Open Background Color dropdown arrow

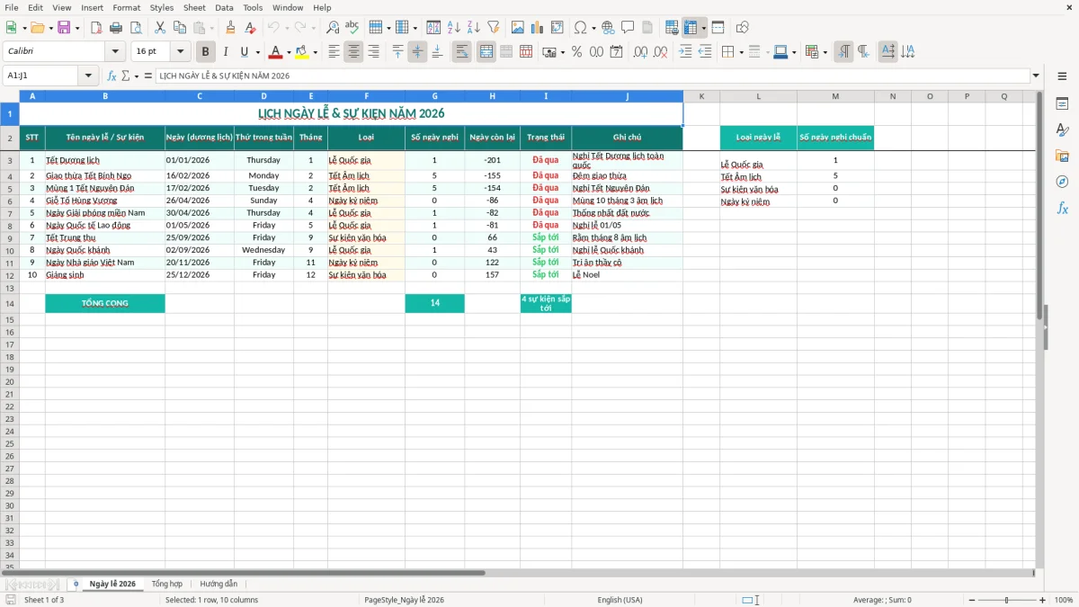[x=315, y=52]
